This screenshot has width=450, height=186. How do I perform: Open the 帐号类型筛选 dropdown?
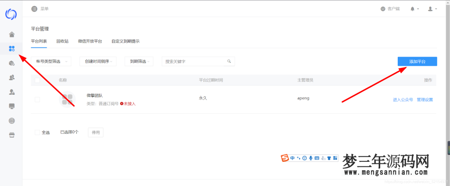pos(51,61)
